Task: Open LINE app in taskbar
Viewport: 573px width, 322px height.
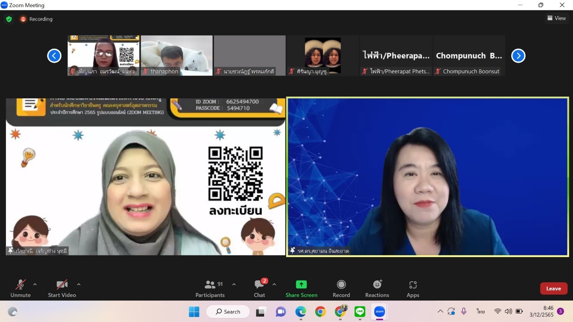Action: pos(360,312)
